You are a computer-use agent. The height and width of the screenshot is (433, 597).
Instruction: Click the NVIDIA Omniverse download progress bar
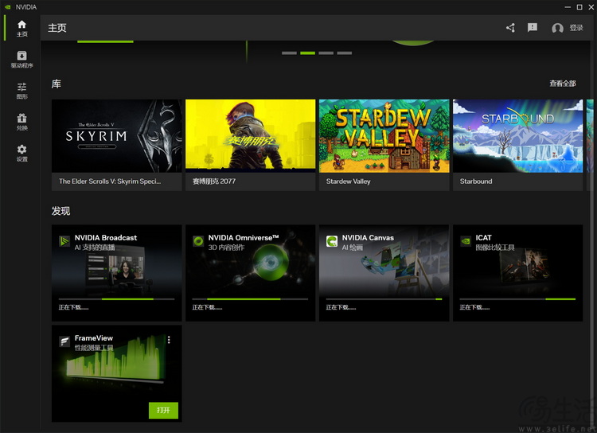pos(250,299)
